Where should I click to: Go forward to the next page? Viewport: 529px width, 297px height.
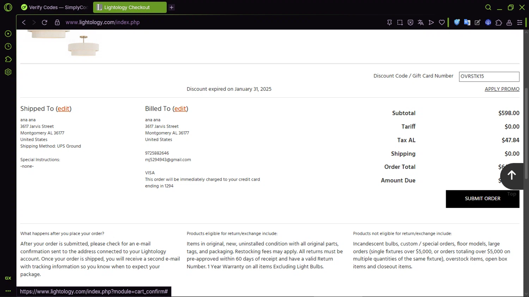(x=34, y=22)
